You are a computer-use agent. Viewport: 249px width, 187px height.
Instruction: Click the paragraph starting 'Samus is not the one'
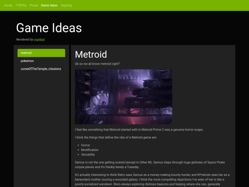(150, 164)
